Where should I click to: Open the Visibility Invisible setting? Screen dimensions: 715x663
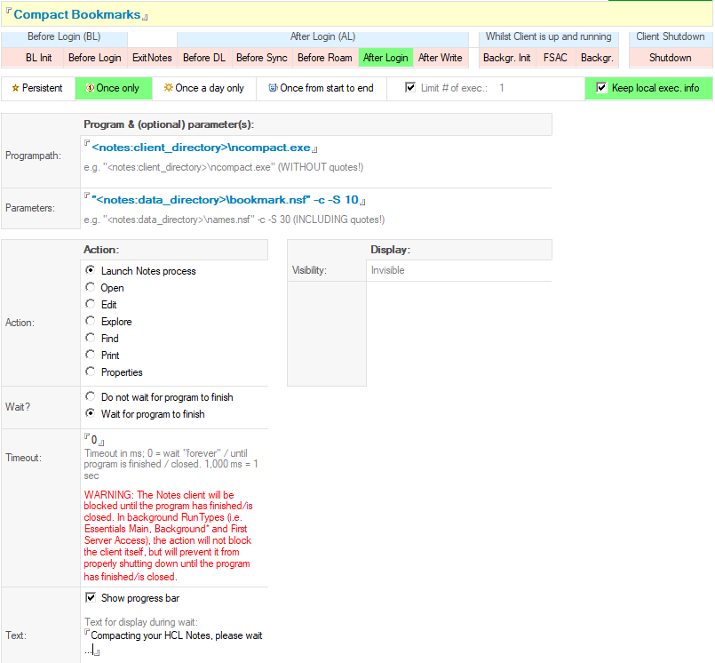(388, 270)
